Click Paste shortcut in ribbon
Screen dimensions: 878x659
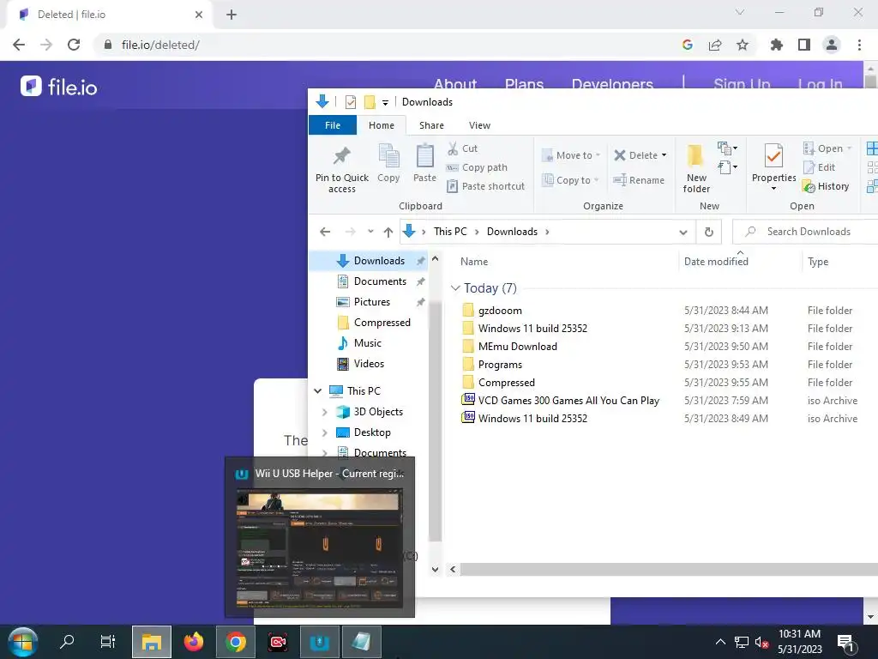485,186
